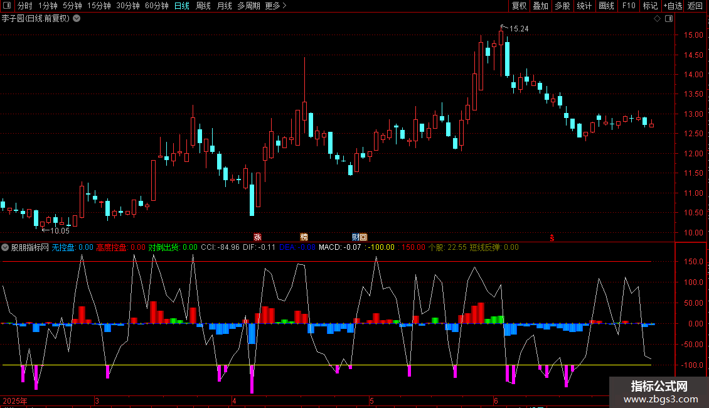Click the diamond icon at chart top-right
This screenshot has width=709, height=408.
(x=658, y=19)
